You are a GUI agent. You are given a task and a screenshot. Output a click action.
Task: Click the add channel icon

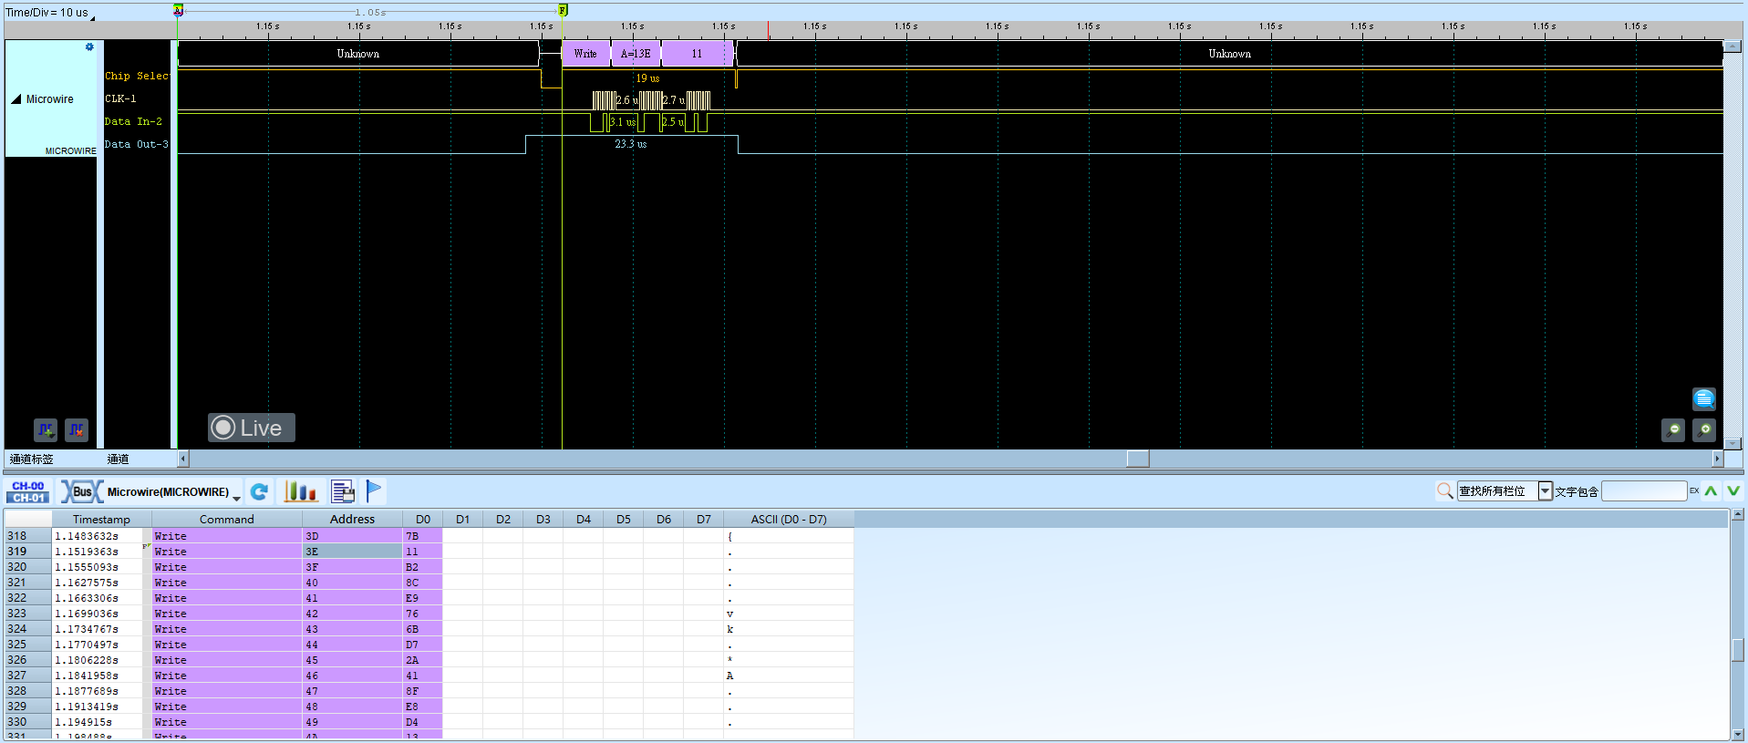pos(46,429)
